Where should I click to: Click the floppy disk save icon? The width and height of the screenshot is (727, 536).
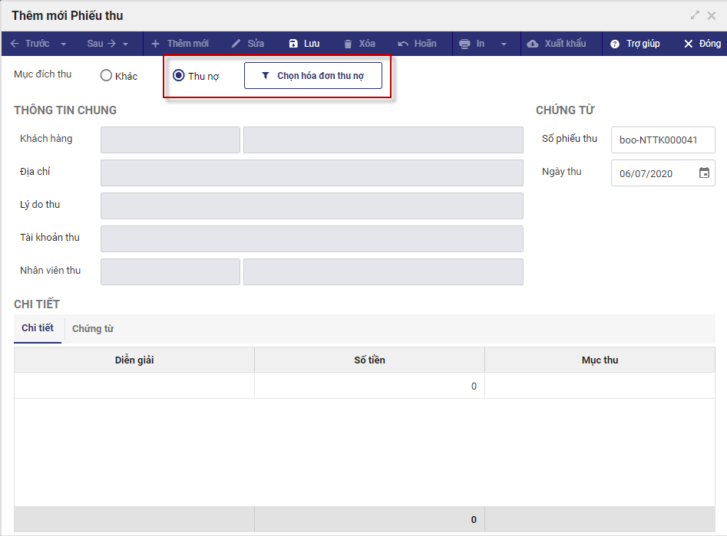(293, 44)
